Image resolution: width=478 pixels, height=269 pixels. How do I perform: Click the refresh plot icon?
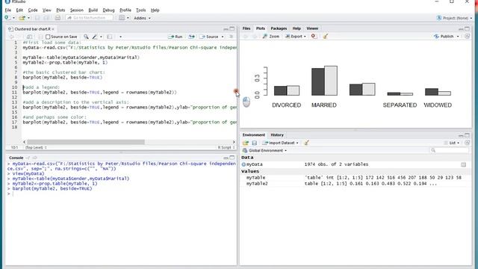tap(467, 37)
